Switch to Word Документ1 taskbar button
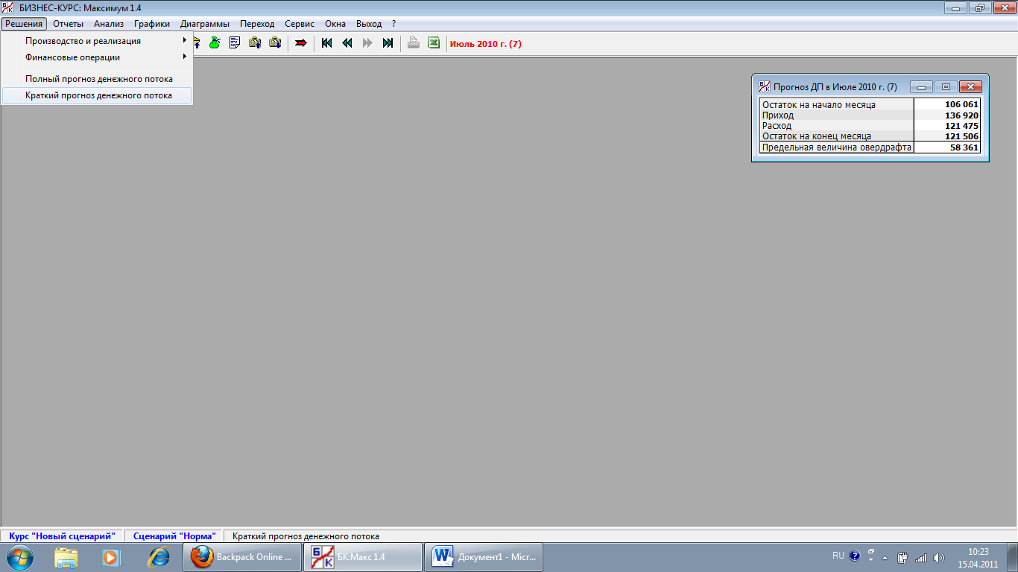Viewport: 1018px width, 572px height. (x=483, y=557)
